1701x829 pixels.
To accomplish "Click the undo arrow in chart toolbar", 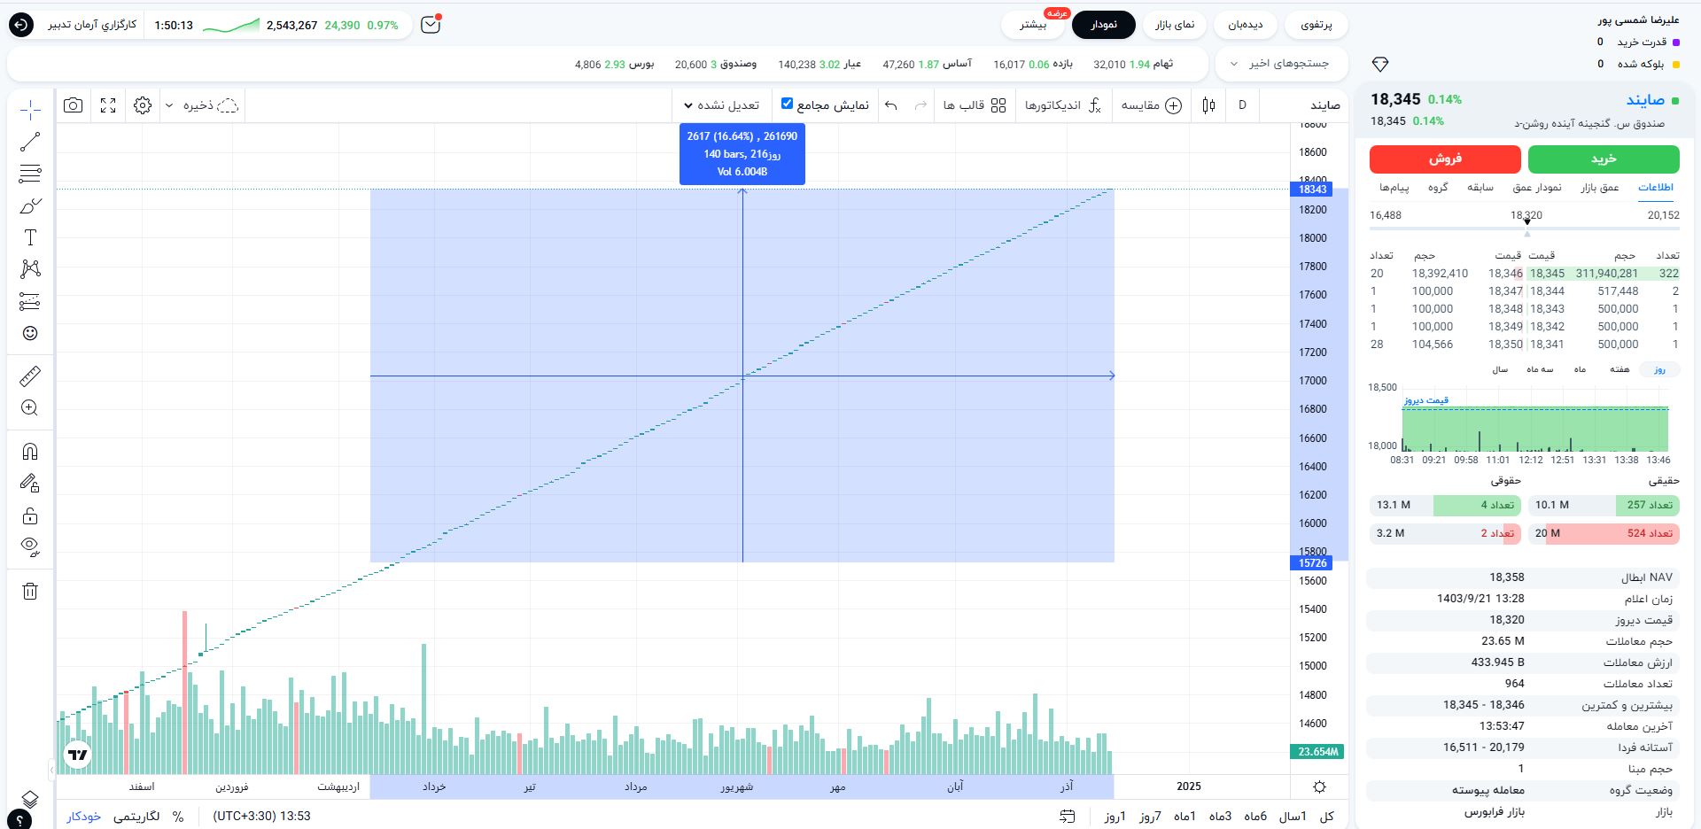I will click(x=891, y=105).
